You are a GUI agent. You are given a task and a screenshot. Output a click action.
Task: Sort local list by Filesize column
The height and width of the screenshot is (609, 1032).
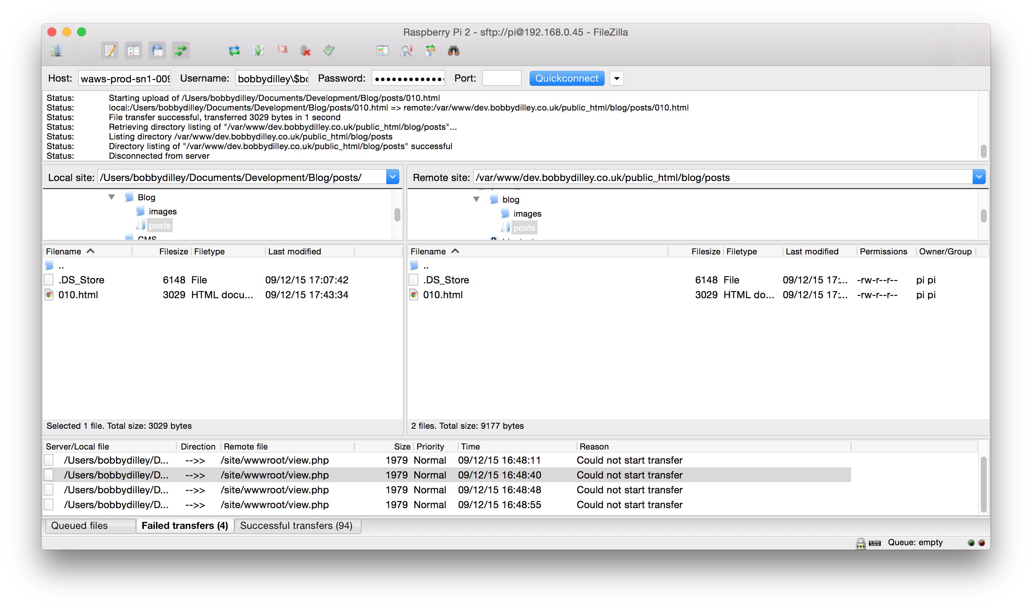pyautogui.click(x=161, y=251)
